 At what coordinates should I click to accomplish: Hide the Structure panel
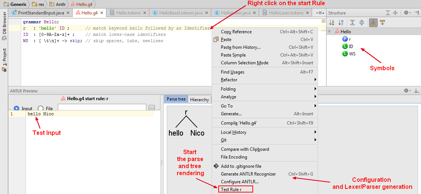417,13
